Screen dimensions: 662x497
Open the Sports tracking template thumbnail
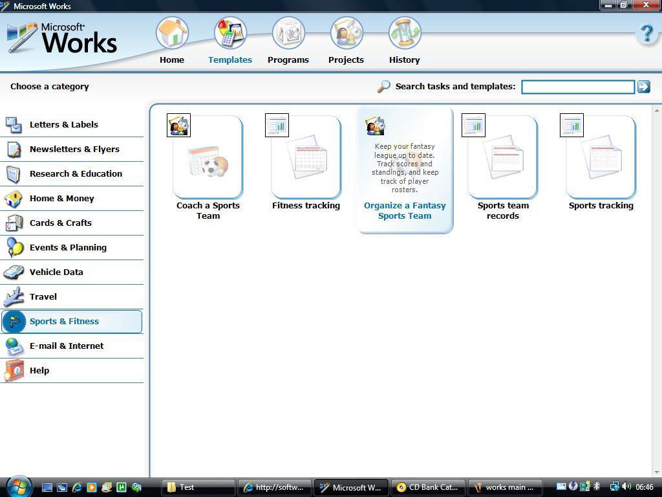(601, 157)
